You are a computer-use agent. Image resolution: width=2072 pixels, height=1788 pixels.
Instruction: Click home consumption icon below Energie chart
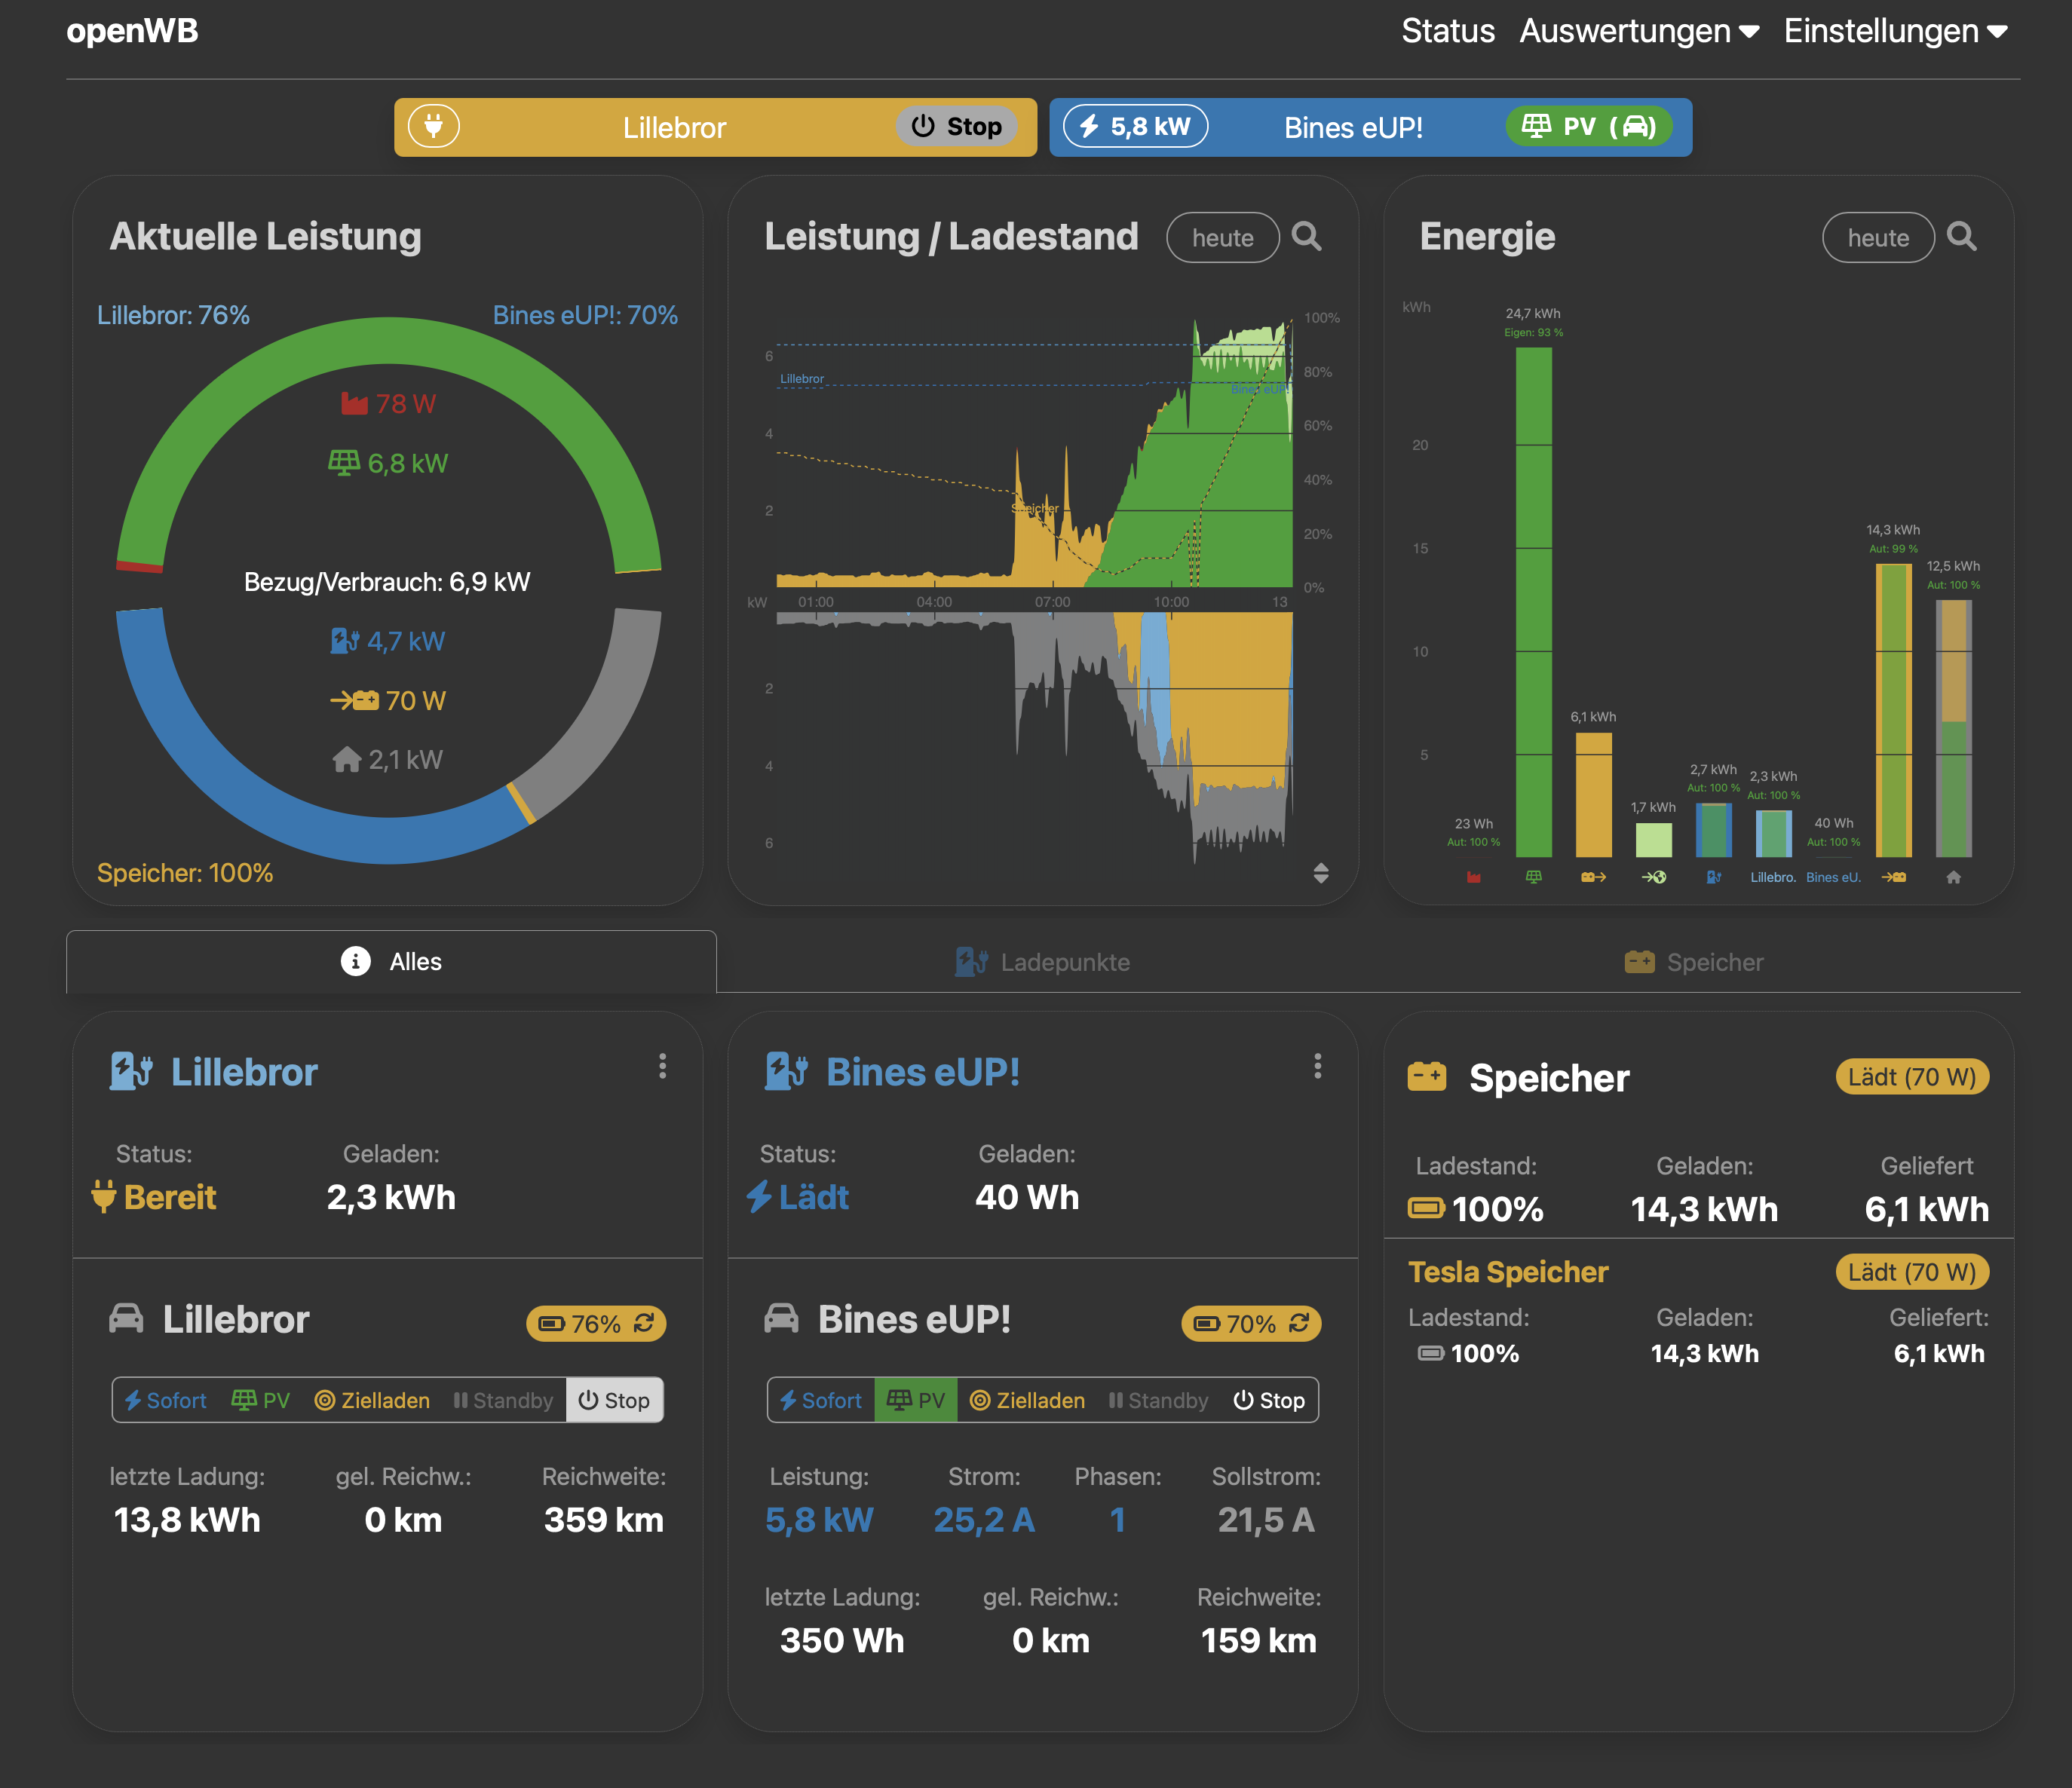pos(1953,877)
